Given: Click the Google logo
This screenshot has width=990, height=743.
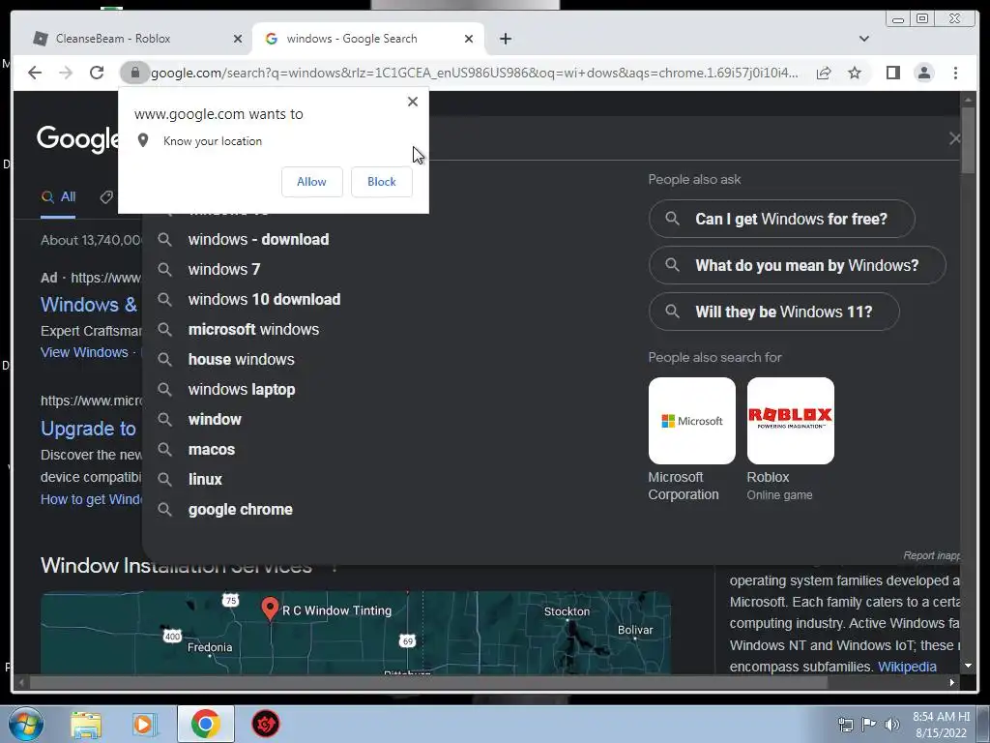Looking at the screenshot, I should coord(77,138).
